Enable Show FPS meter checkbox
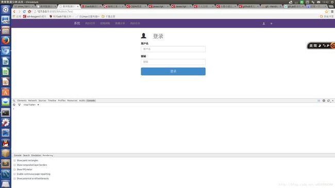 pyautogui.click(x=14, y=170)
